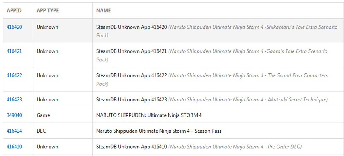Open app ID 416420 link
Image resolution: width=344 pixels, height=156 pixels.
click(14, 27)
